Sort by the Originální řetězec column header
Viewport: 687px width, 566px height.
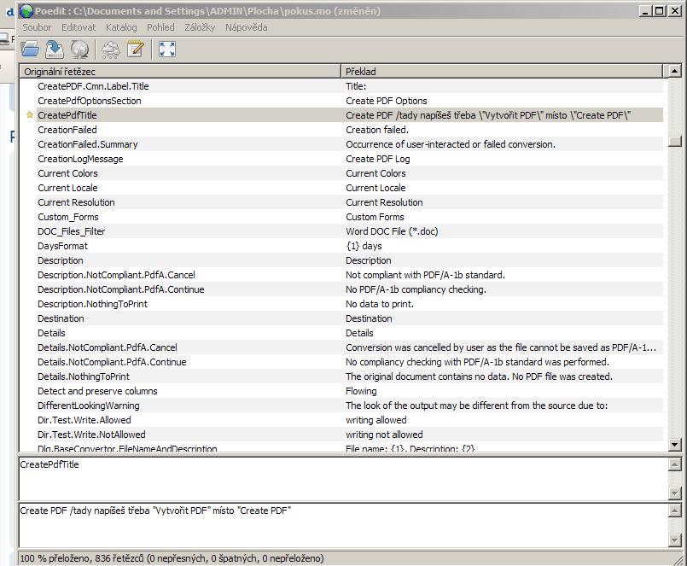[x=179, y=72]
